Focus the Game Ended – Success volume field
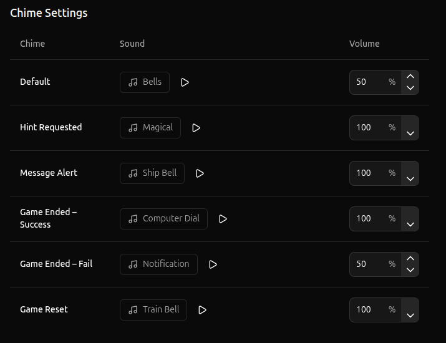The width and height of the screenshot is (446, 343). point(375,219)
